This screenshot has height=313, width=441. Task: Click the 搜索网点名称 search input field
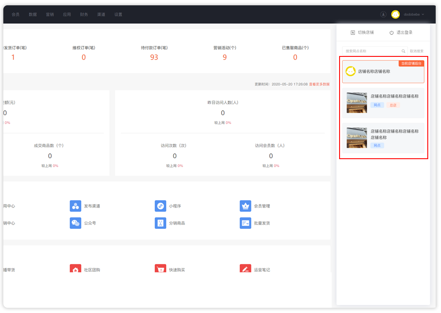pos(370,51)
